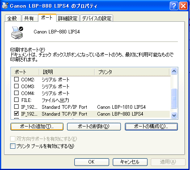This screenshot has width=190, height=170.
Task: Check the COM2: serial port checkbox
Action: tap(16, 79)
